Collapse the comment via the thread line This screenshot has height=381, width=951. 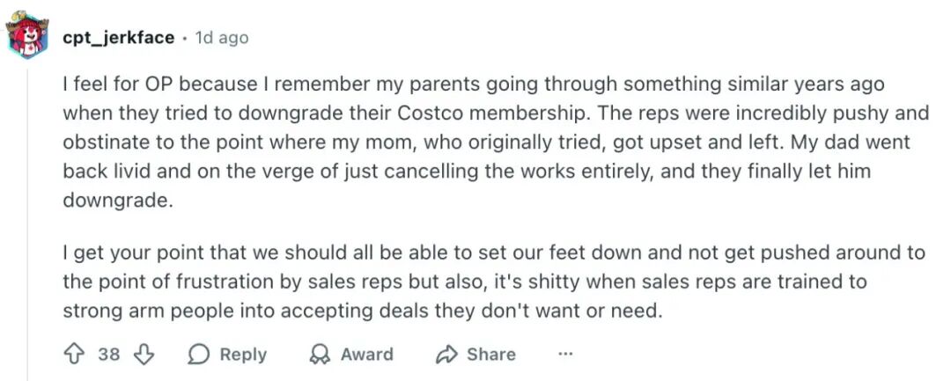27,220
